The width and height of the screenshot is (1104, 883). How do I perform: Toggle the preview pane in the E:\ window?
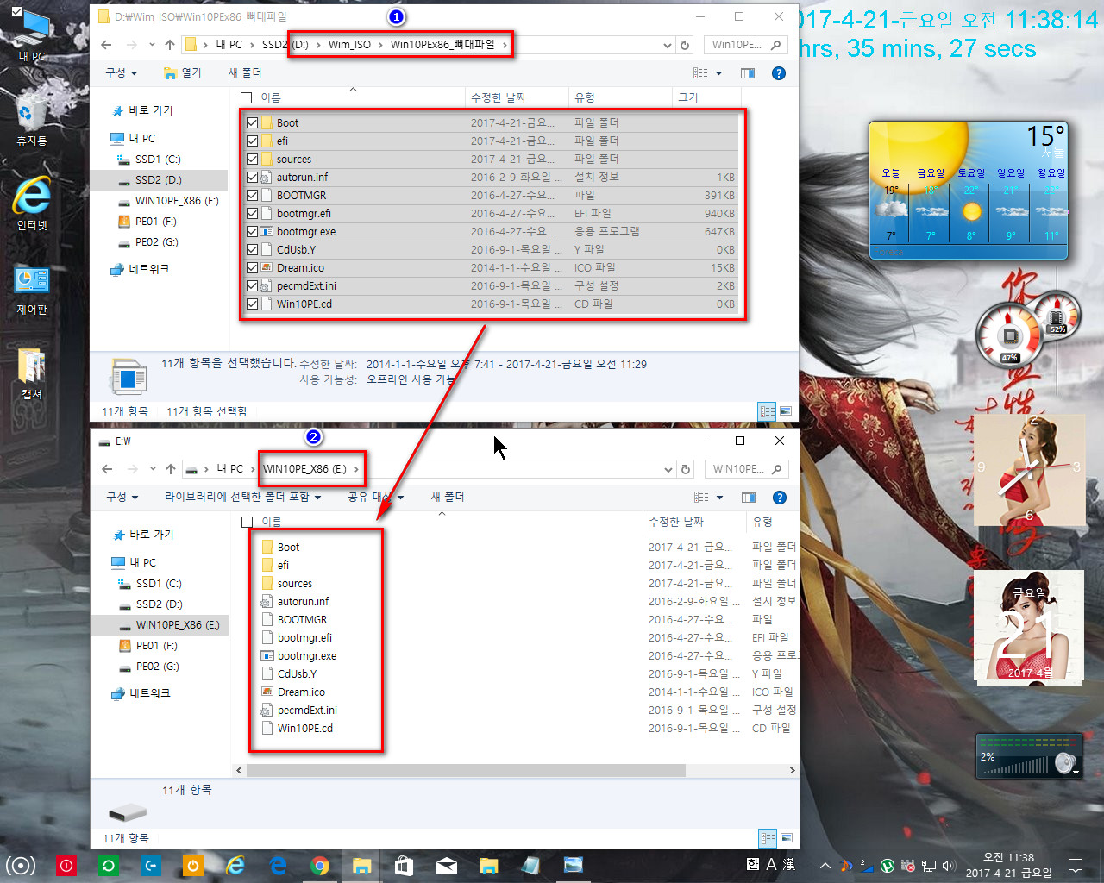[749, 498]
